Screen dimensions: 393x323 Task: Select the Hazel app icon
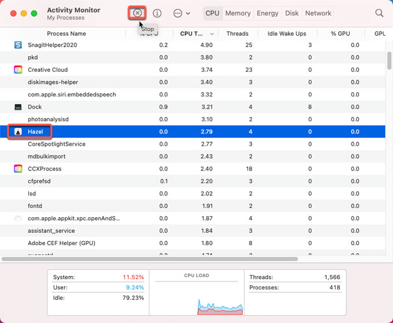[x=18, y=132]
